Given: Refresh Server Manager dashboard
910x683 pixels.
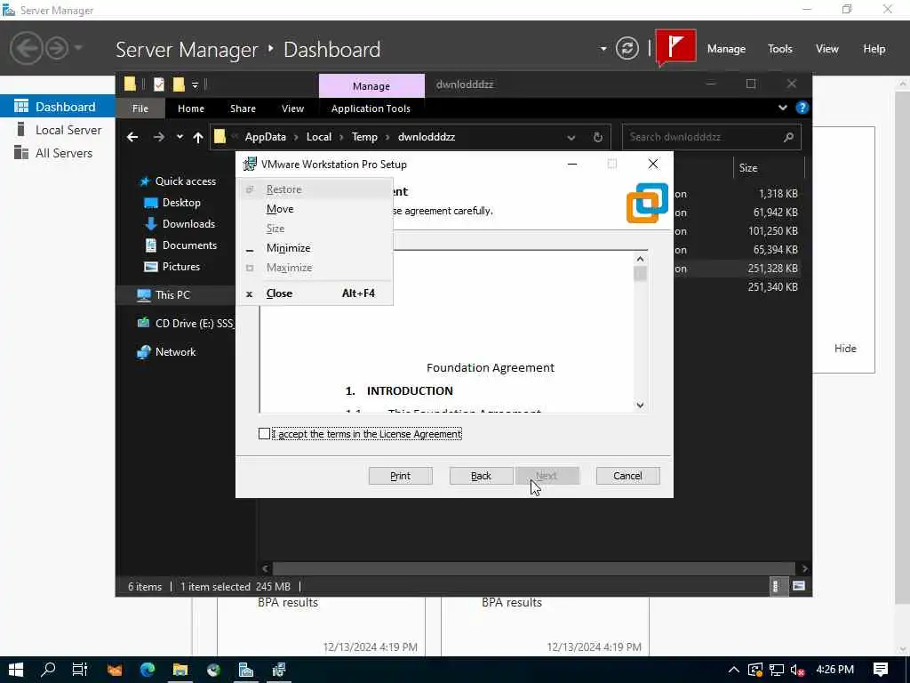Looking at the screenshot, I should tap(627, 48).
